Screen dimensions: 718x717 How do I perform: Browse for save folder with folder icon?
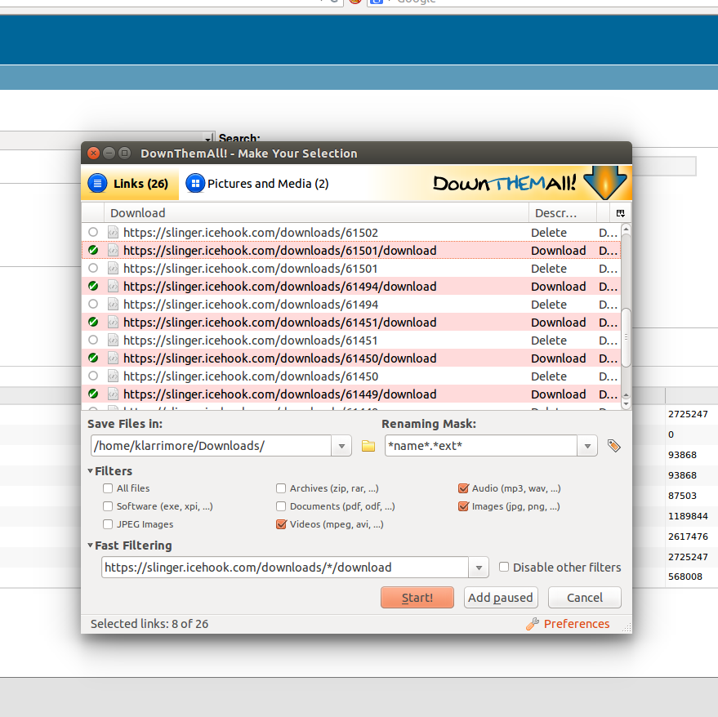368,446
